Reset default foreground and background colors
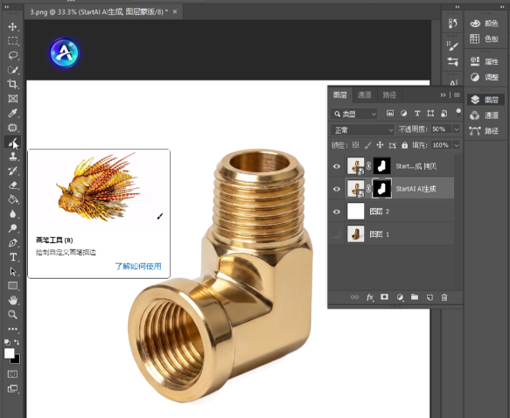The height and width of the screenshot is (418, 510). click(x=7, y=342)
